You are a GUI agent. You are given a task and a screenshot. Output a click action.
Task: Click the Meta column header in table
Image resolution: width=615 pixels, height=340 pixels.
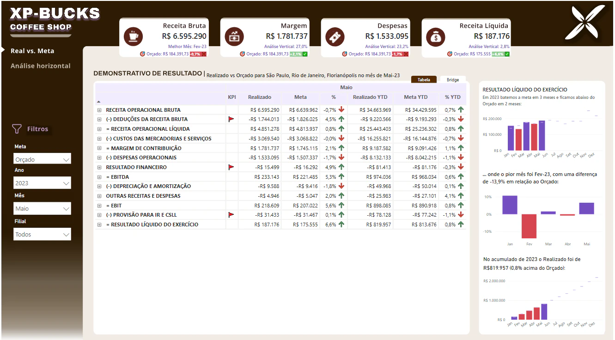[x=300, y=97]
